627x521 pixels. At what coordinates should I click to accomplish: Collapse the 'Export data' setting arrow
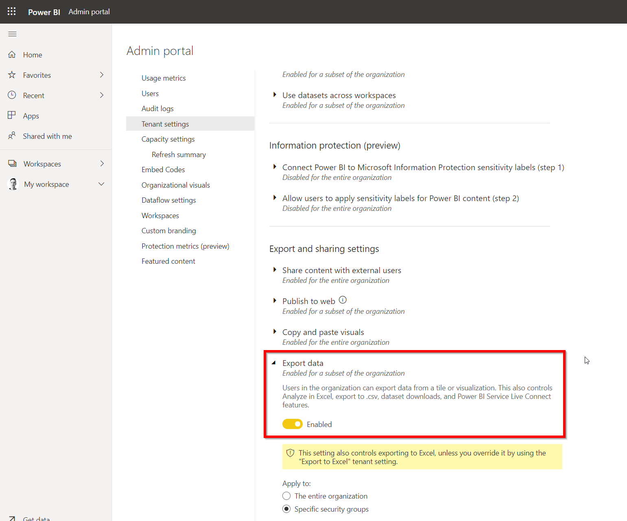pos(274,363)
